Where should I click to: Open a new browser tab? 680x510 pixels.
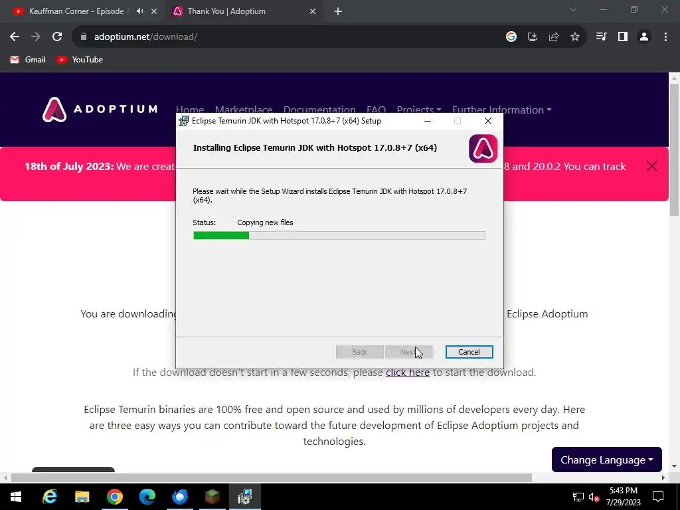tap(338, 11)
